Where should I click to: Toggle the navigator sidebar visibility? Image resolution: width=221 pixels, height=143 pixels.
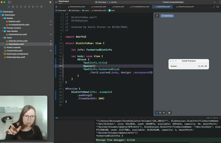coord(10,2)
